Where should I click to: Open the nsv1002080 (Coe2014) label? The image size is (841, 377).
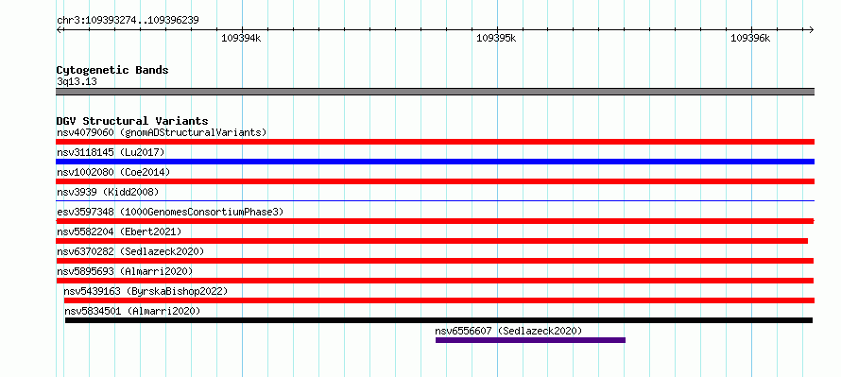(113, 172)
